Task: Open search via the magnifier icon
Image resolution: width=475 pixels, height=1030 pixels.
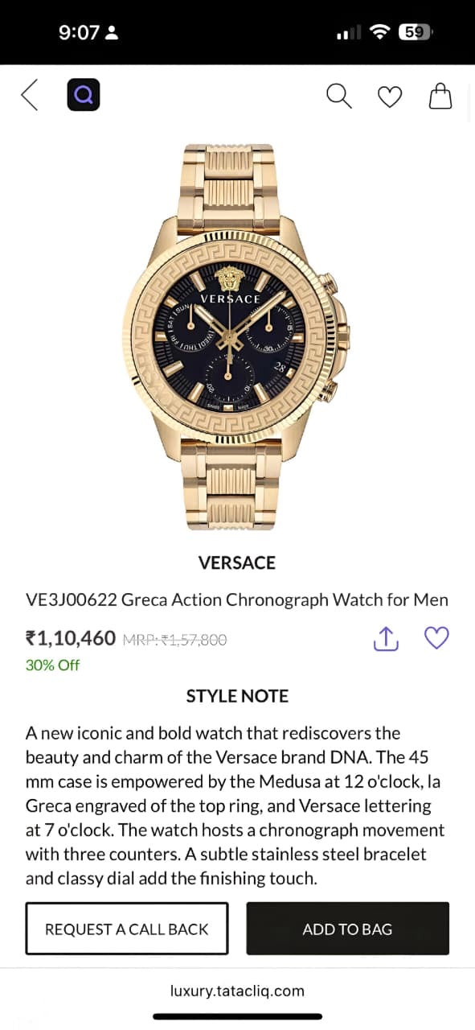Action: coord(338,95)
